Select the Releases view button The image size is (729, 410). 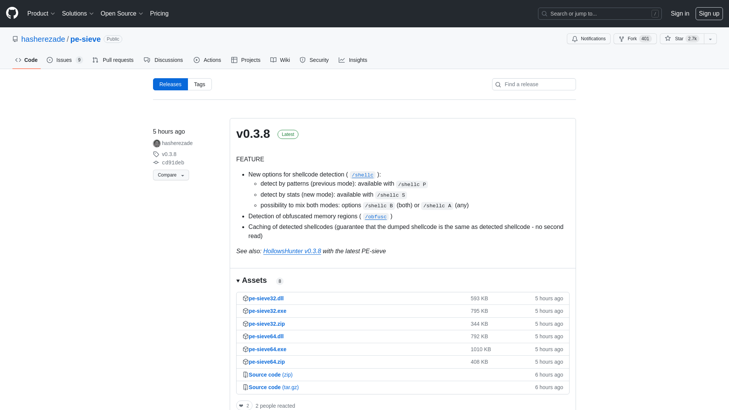coord(170,84)
